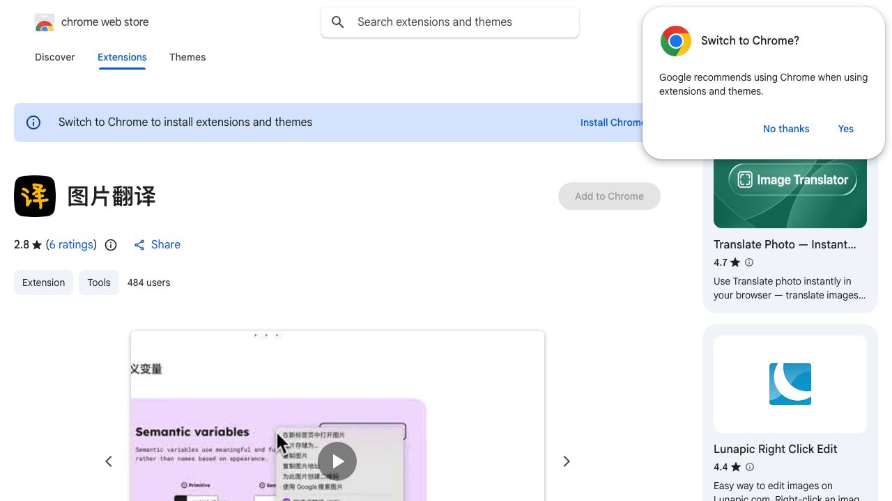The width and height of the screenshot is (892, 501).
Task: Go to the previous screenshot with left chevron
Action: (x=109, y=461)
